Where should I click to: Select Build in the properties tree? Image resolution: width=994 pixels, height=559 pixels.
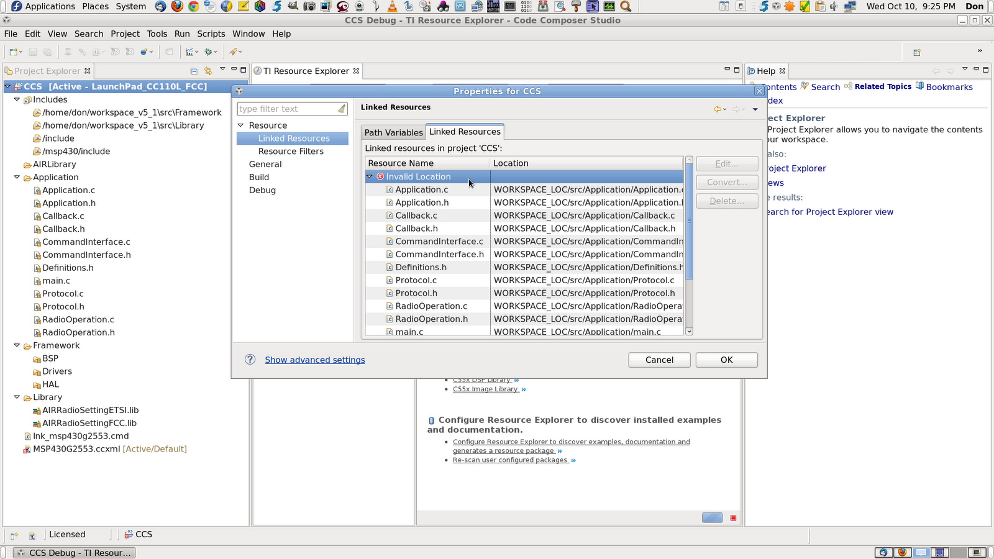pyautogui.click(x=259, y=177)
